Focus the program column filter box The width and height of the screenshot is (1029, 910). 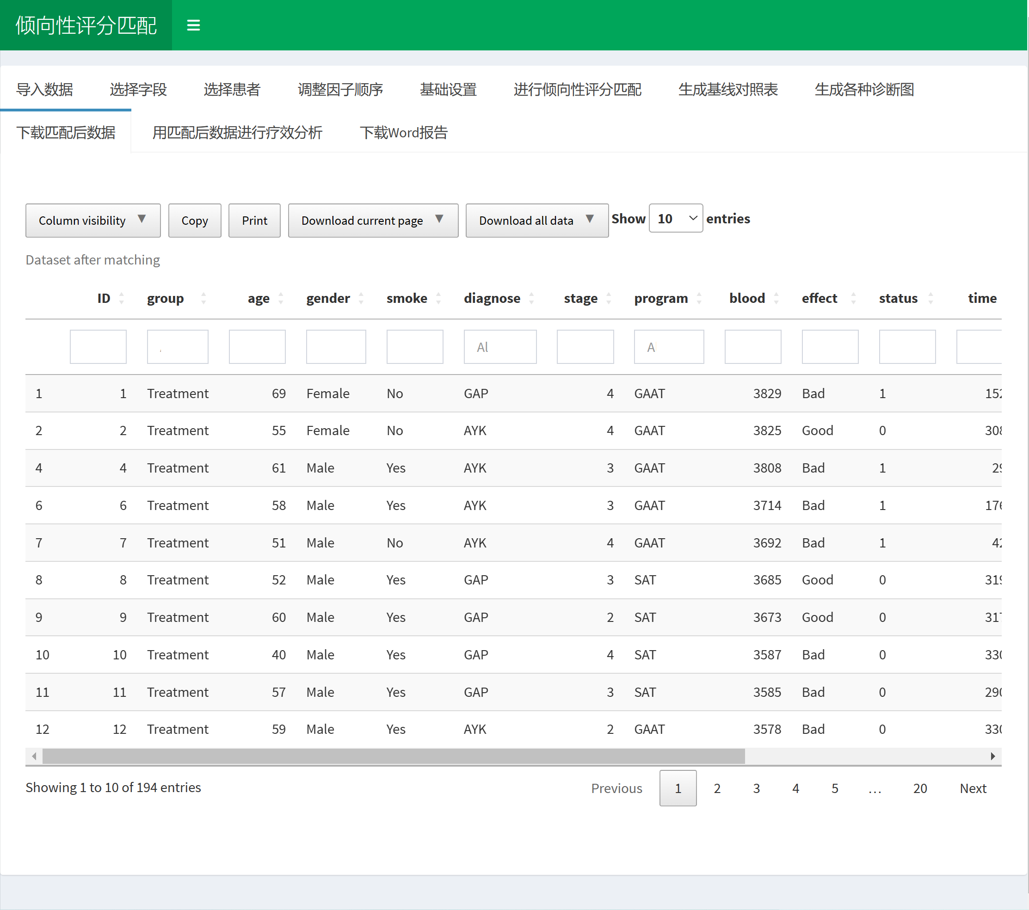[669, 347]
